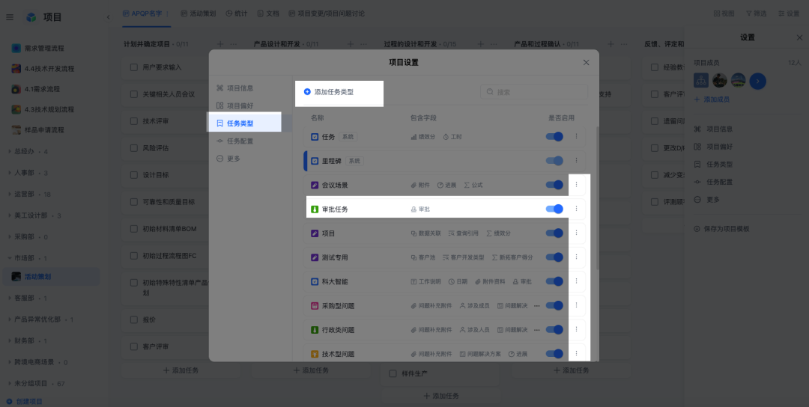
Task: Toggle the 任务 system type switch
Action: coord(554,136)
